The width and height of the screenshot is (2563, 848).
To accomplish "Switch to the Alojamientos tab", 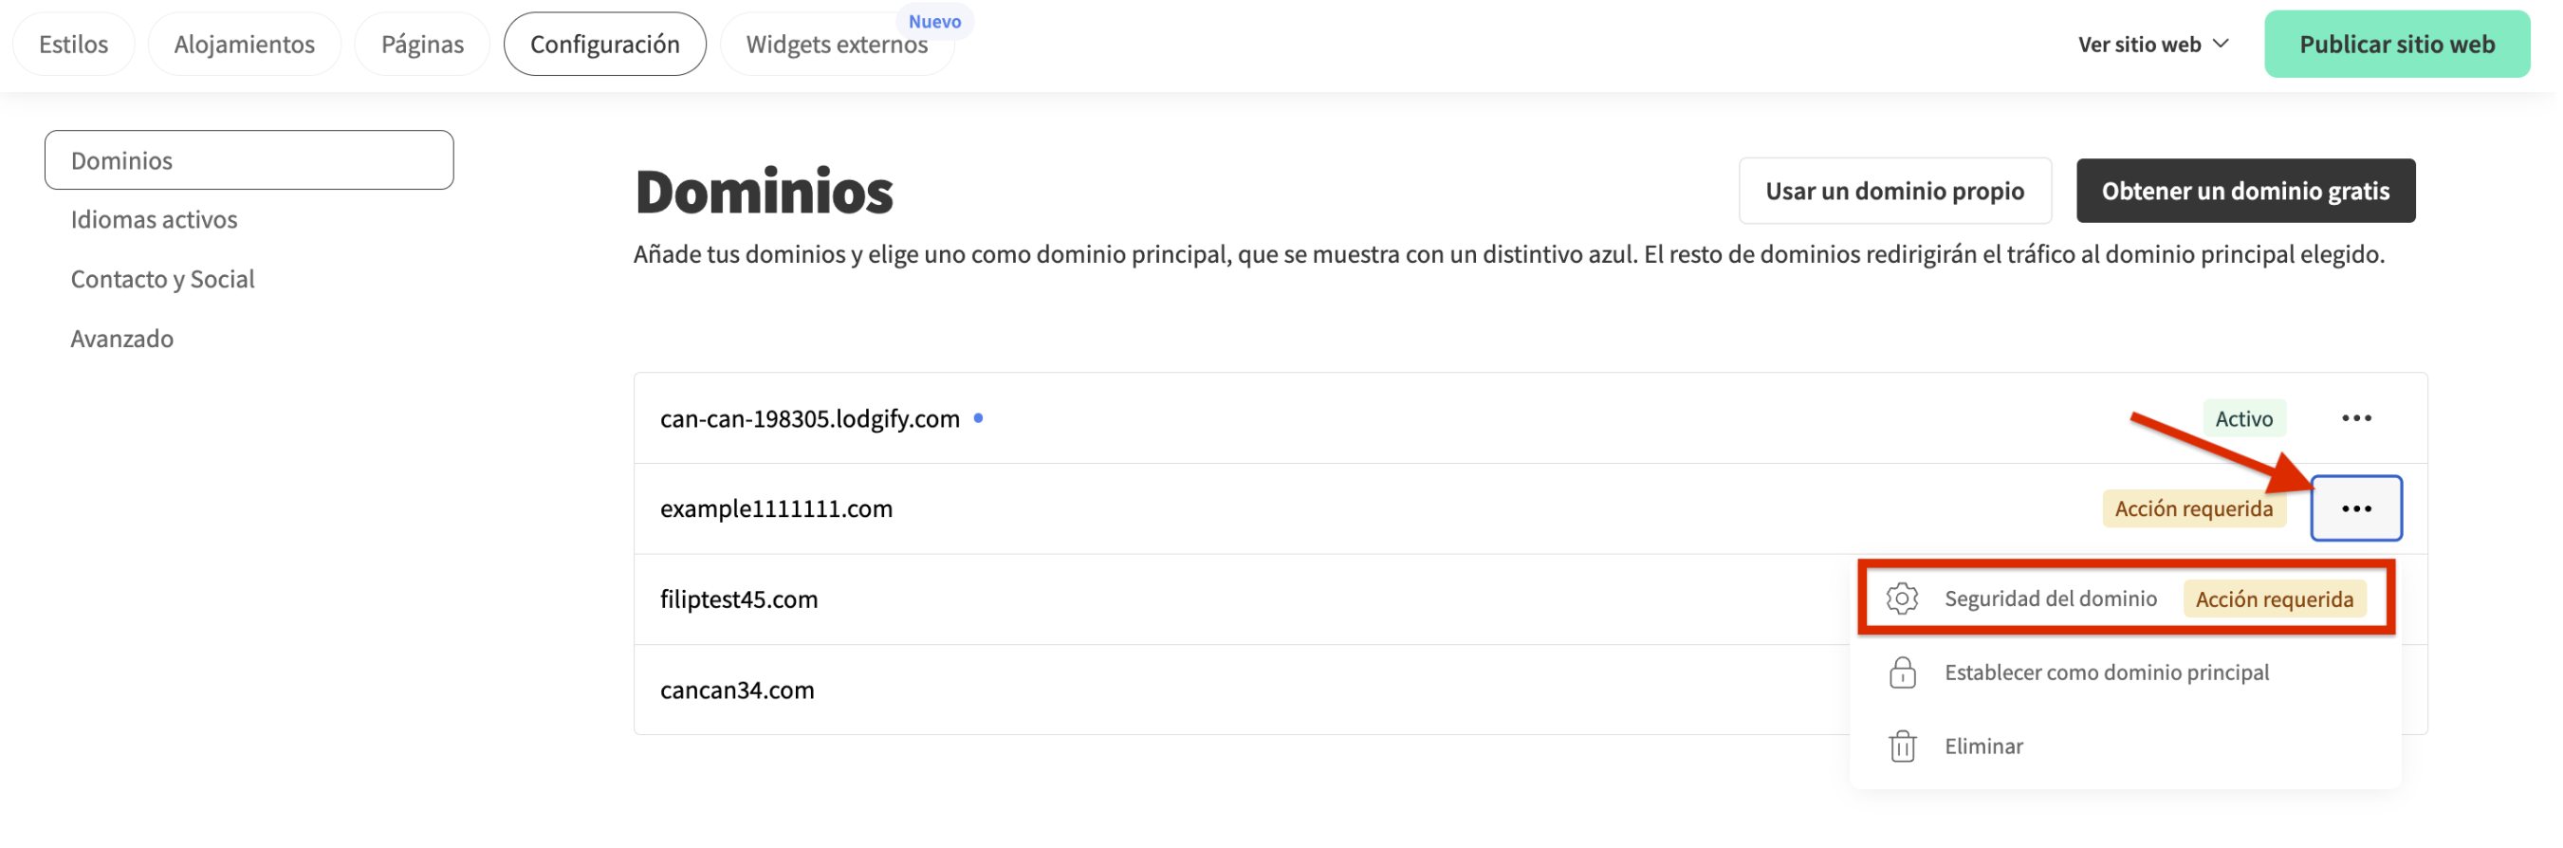I will 244,44.
